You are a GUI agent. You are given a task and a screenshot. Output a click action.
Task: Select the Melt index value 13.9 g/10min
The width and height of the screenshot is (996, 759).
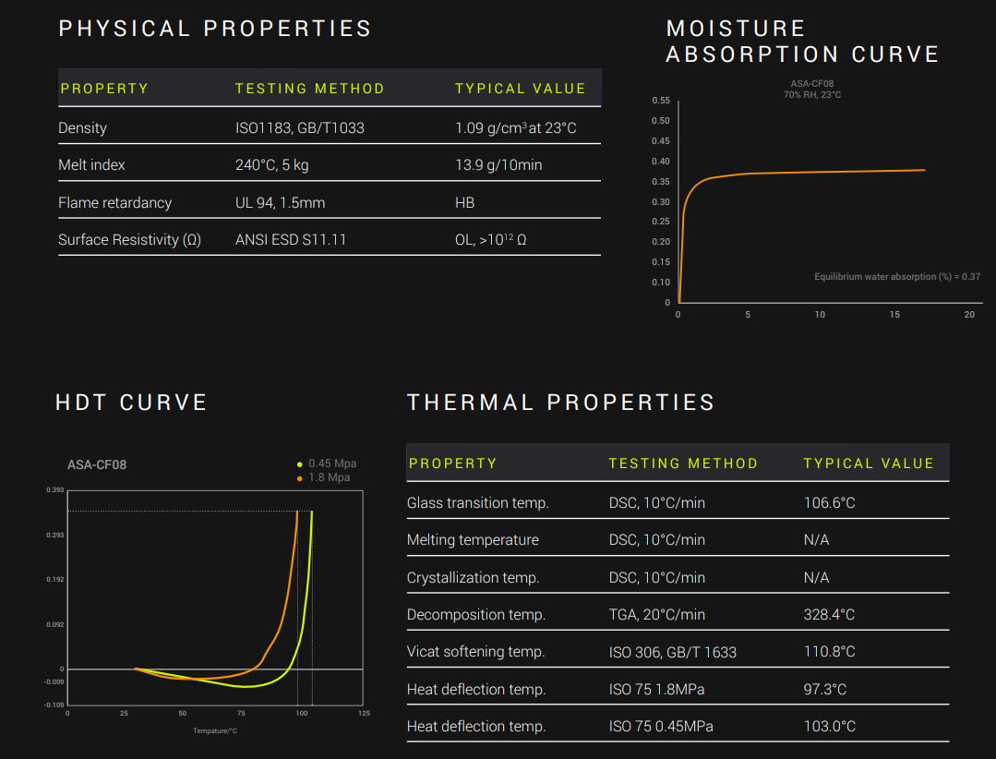pyautogui.click(x=498, y=165)
